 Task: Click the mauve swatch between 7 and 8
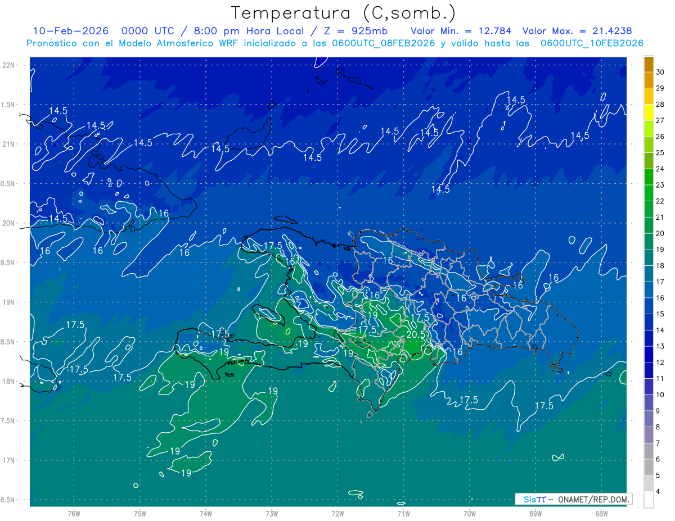pos(649,435)
